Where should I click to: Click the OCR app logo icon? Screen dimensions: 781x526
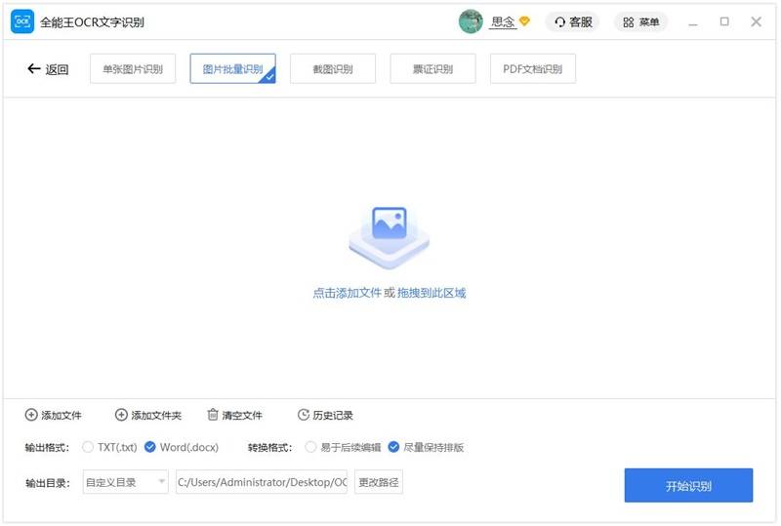[x=22, y=21]
